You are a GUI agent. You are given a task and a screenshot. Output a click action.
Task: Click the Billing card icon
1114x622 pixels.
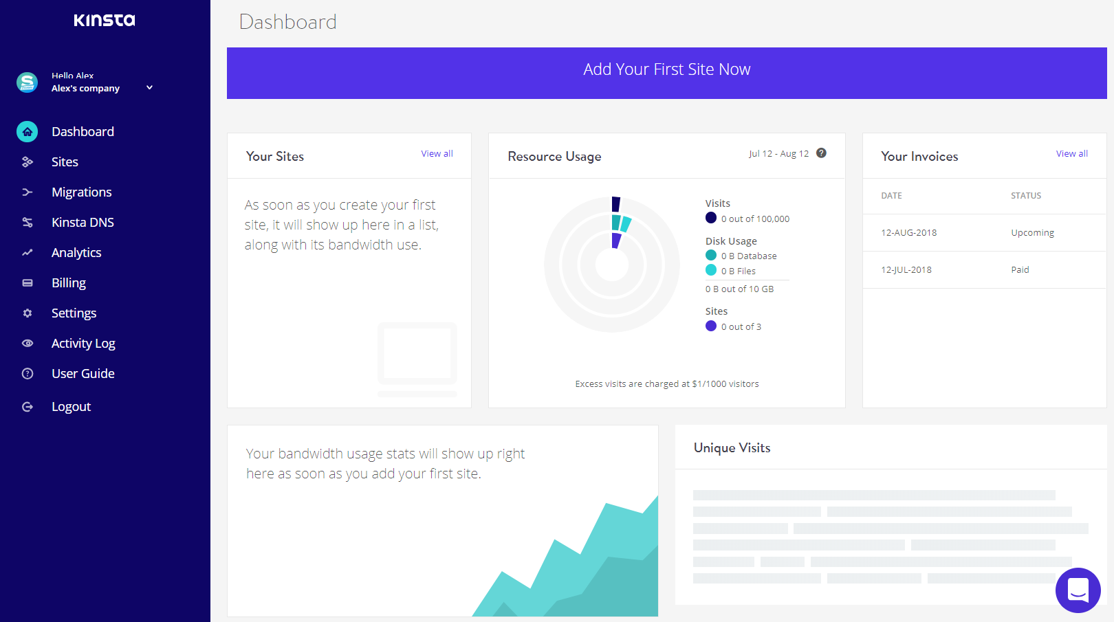pyautogui.click(x=28, y=283)
